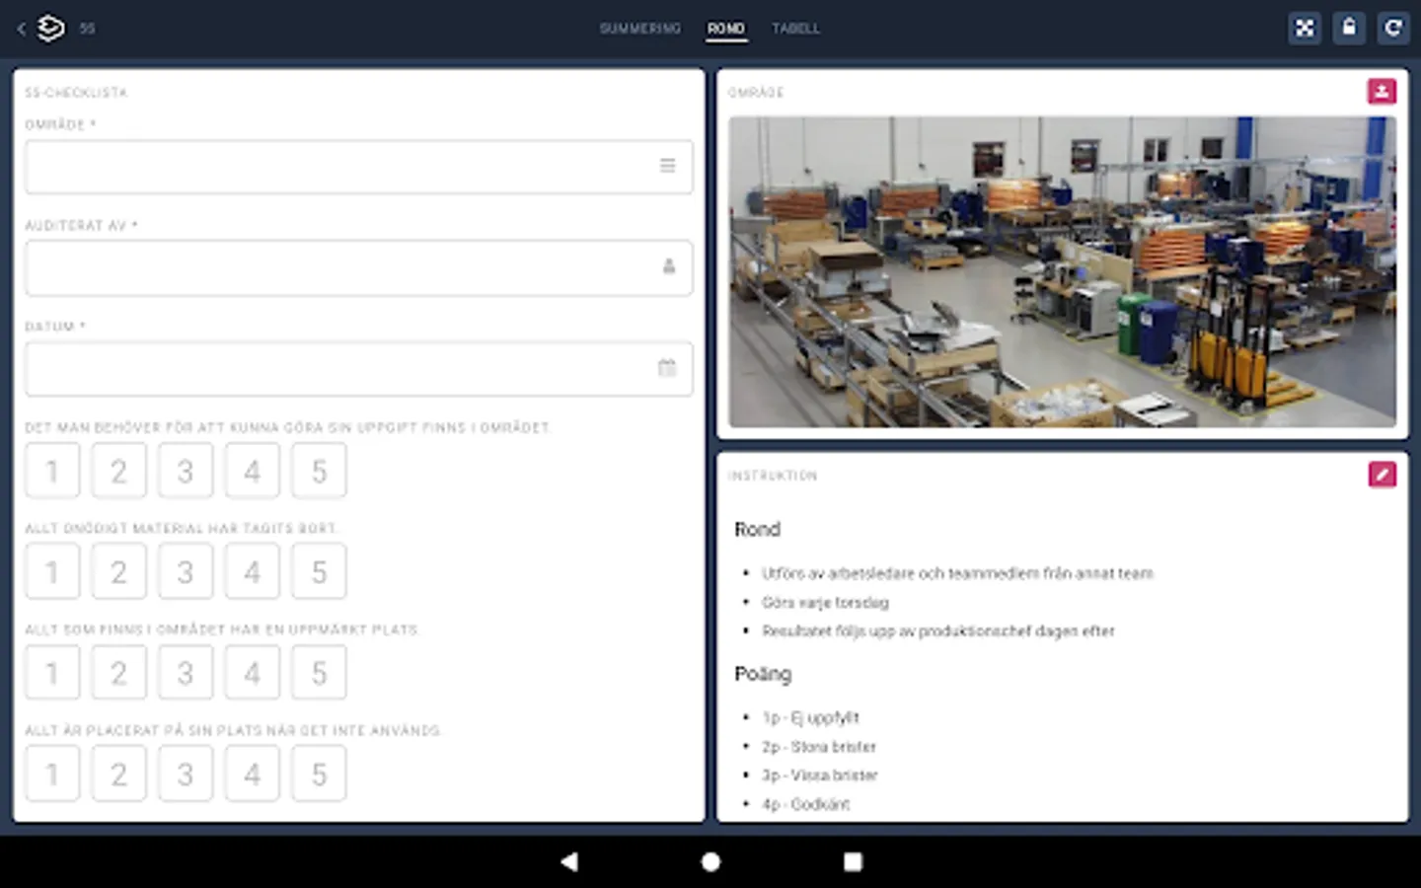Click the '5S-Checklista' panel title

tap(76, 93)
